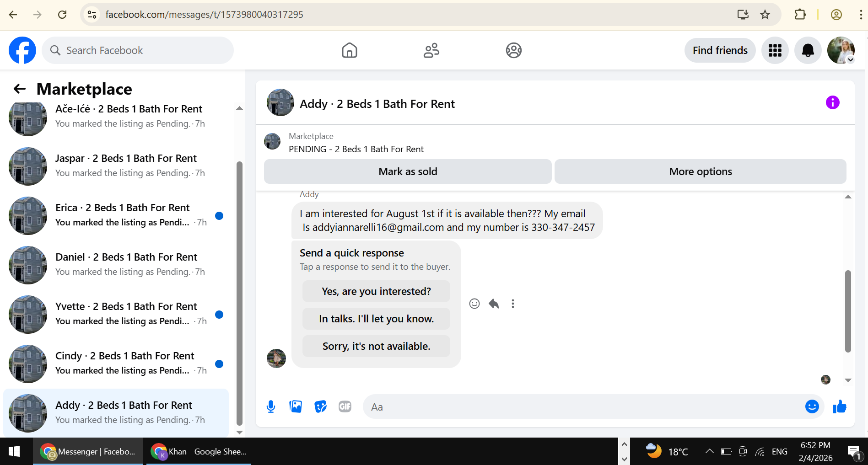This screenshot has height=465, width=868.
Task: Open emoji picker in message box
Action: click(812, 406)
